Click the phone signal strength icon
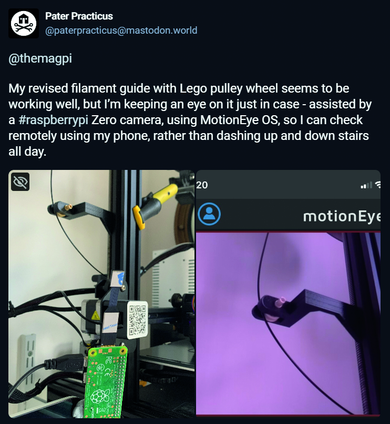The width and height of the screenshot is (390, 424). click(366, 185)
